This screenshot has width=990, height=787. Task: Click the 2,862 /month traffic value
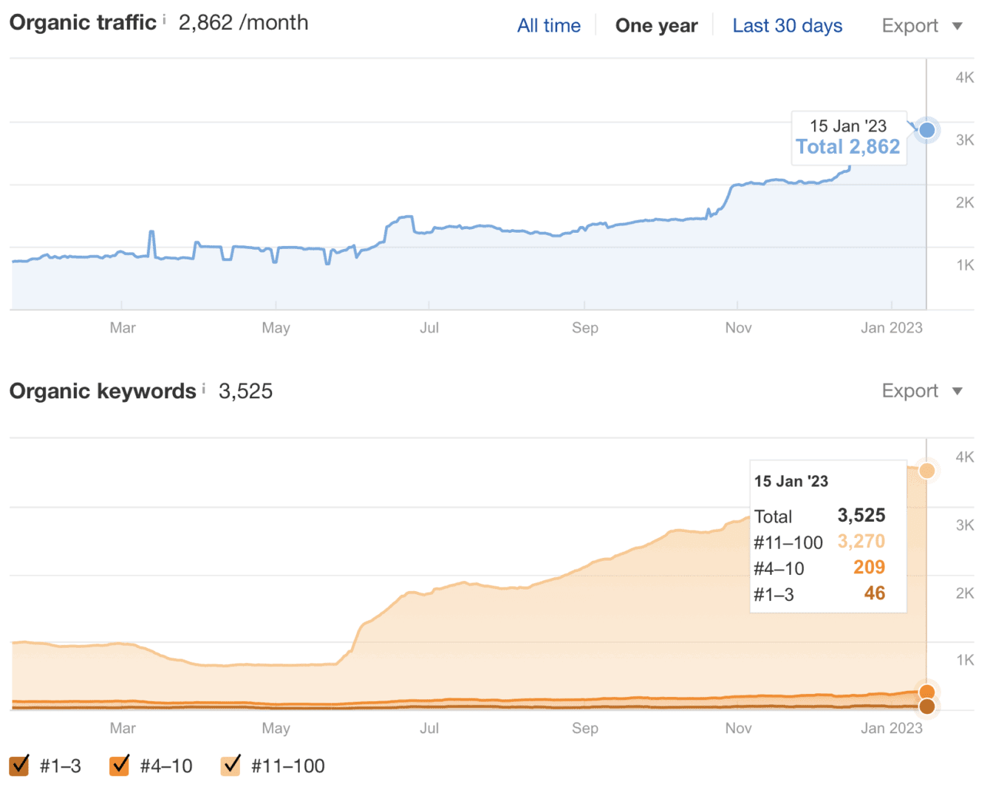click(243, 22)
